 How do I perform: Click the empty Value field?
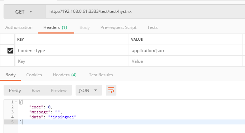click(186, 61)
